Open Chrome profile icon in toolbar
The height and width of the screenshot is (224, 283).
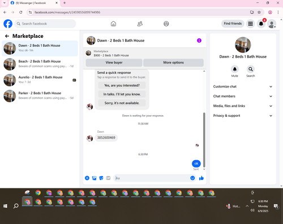point(270,12)
